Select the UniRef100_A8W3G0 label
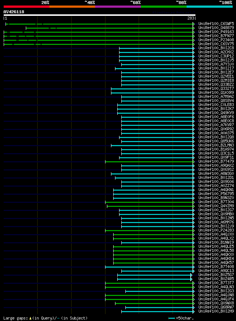236x321 pixels. coord(216,174)
